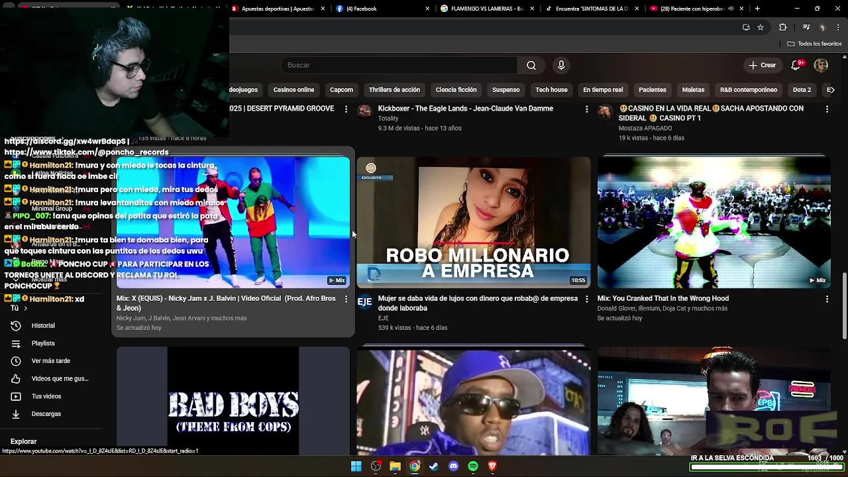Filter by Pacientes chip
The width and height of the screenshot is (848, 477).
(x=653, y=89)
